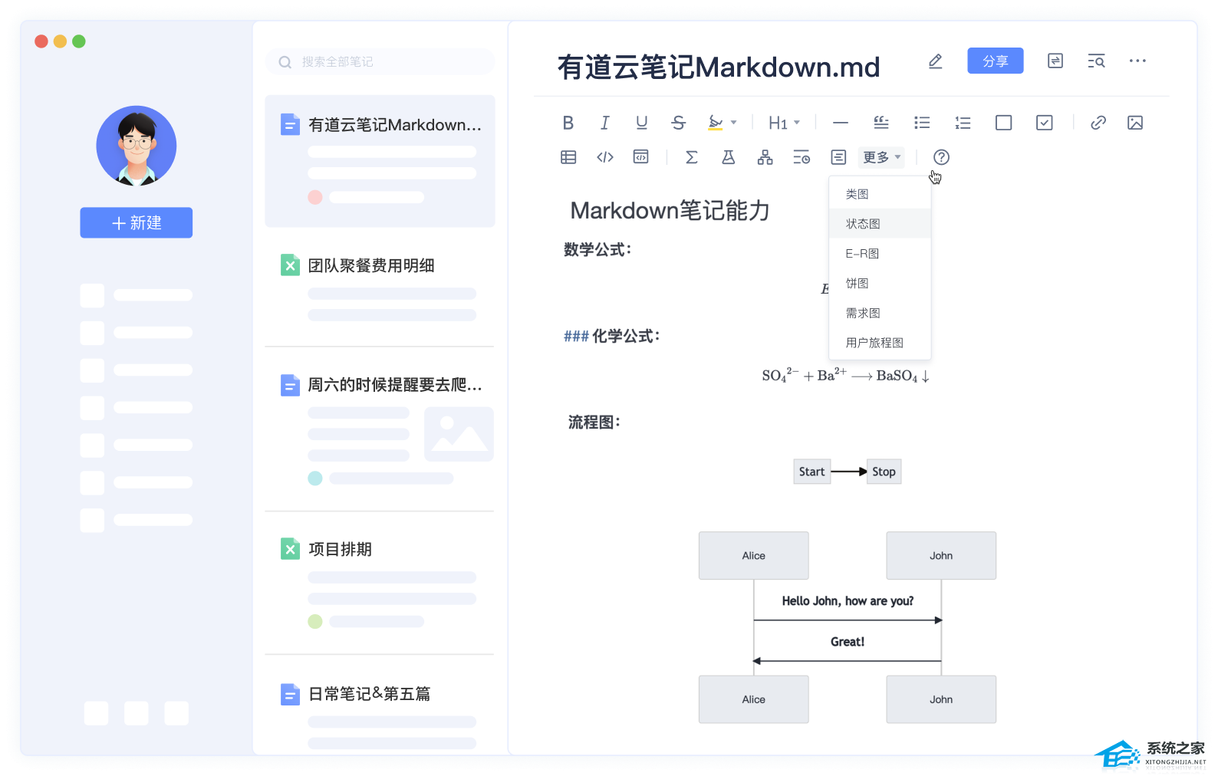Insert a flowchart diagram

point(765,157)
